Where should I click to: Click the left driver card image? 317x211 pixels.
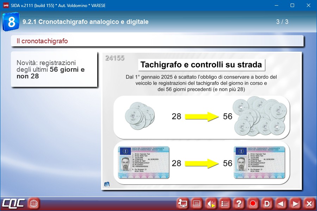(144, 163)
